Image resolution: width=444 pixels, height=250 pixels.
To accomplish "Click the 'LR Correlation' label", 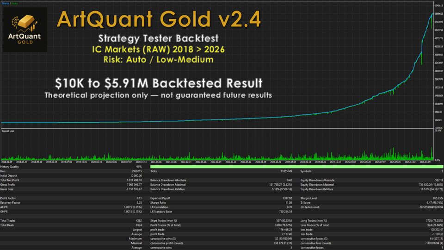I will point(159,207).
